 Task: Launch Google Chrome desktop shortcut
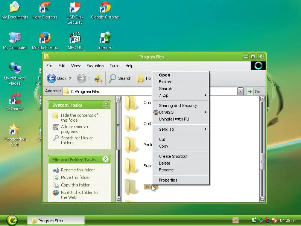[x=105, y=10]
